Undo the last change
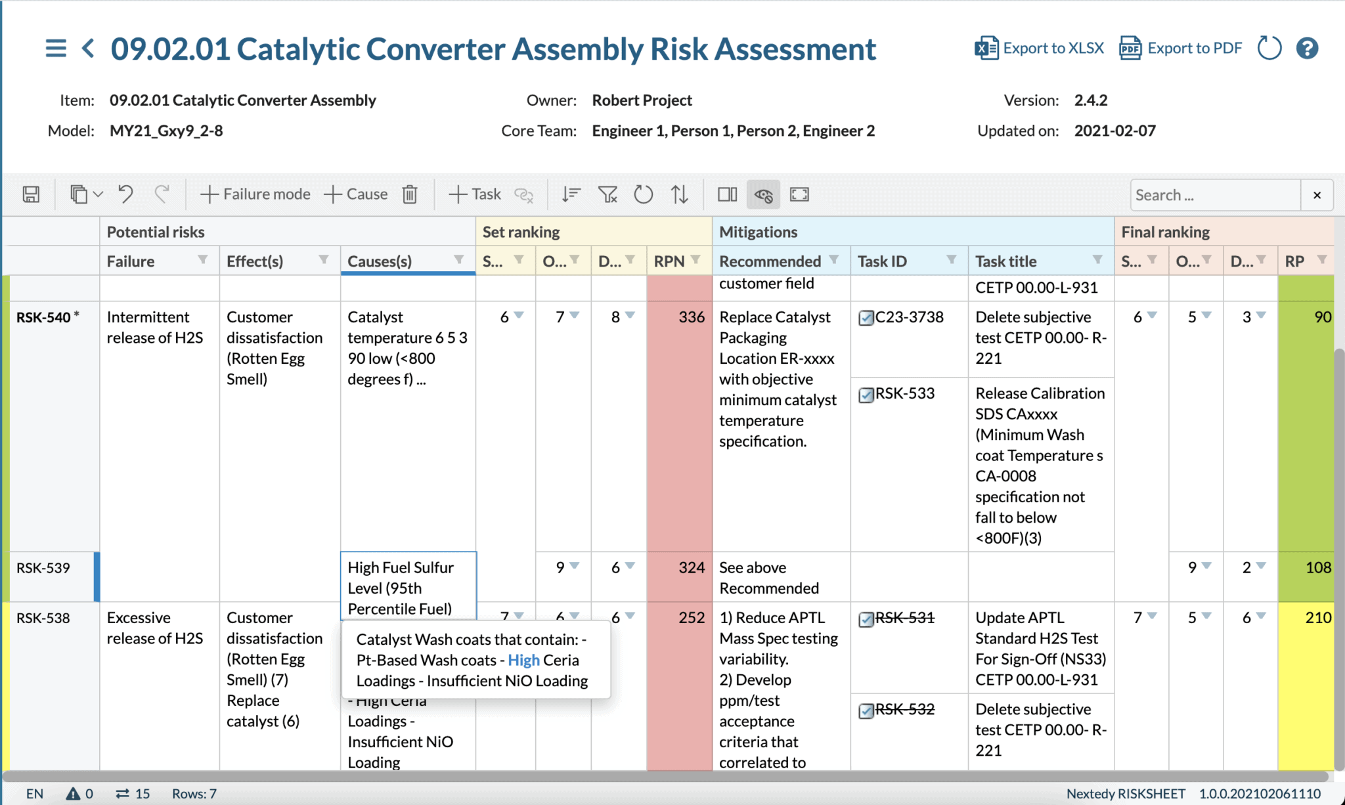1345x805 pixels. click(125, 194)
